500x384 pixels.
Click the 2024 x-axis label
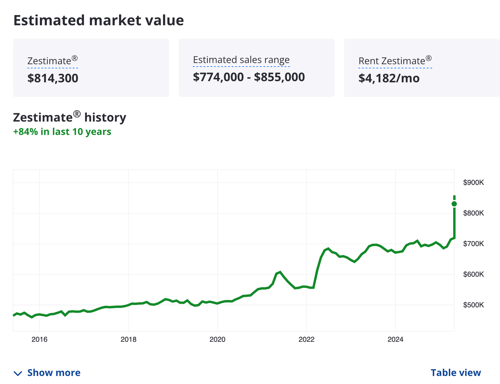click(x=396, y=339)
